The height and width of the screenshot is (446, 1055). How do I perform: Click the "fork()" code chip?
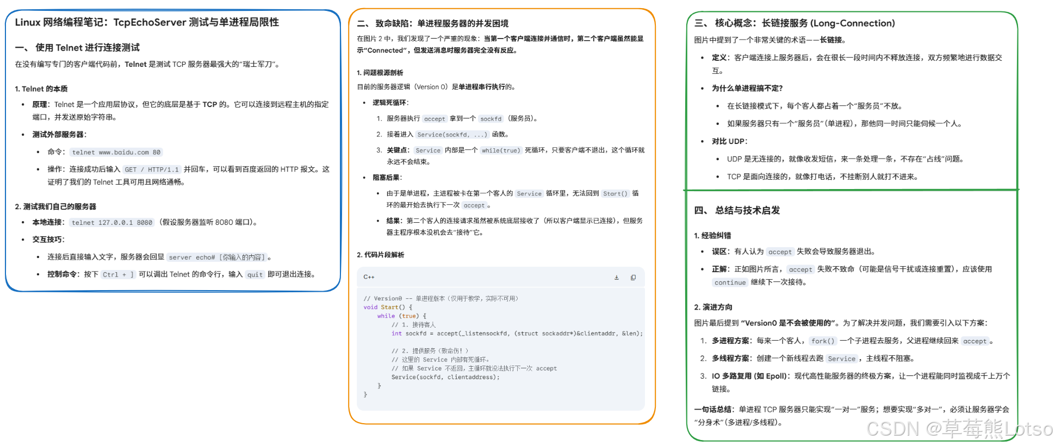click(822, 341)
